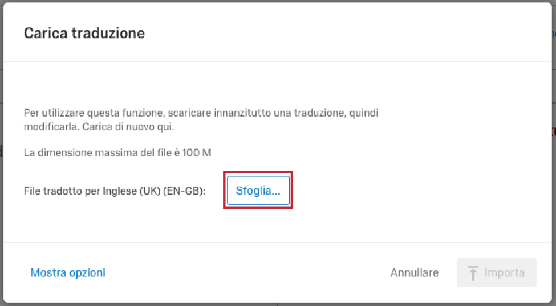Click the File tradotto per Inglese label
This screenshot has width=556, height=306.
[x=115, y=191]
